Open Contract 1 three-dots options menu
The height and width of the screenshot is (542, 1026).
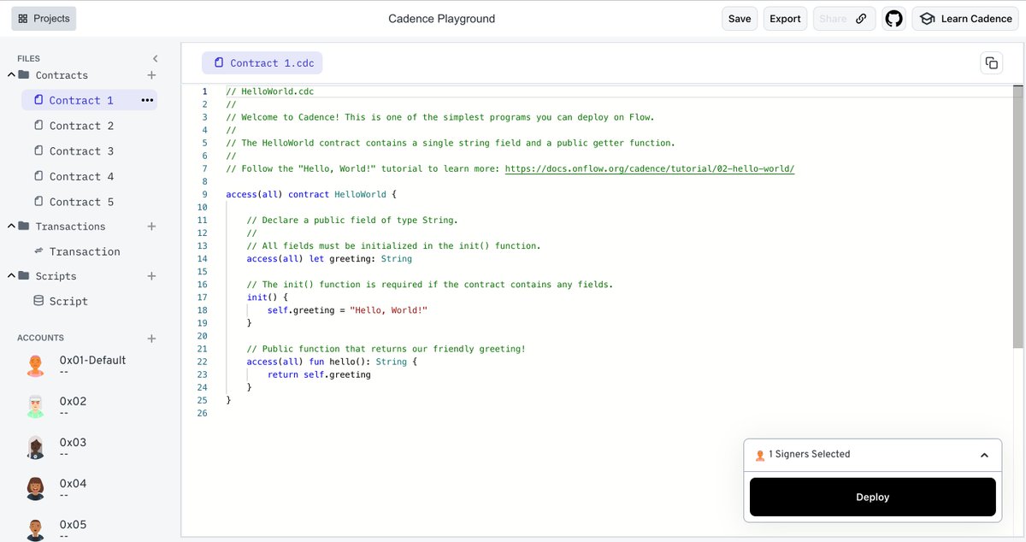click(147, 100)
